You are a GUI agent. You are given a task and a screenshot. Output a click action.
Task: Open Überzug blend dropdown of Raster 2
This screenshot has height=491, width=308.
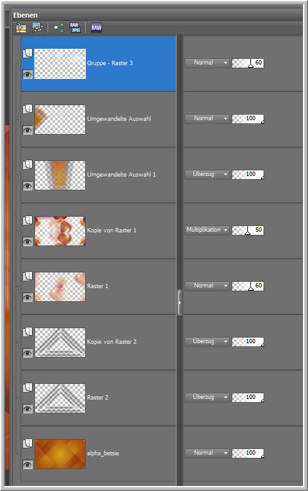(x=207, y=397)
